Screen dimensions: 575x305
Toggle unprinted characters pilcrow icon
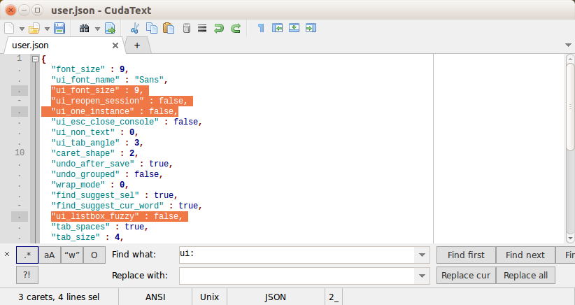[261, 28]
